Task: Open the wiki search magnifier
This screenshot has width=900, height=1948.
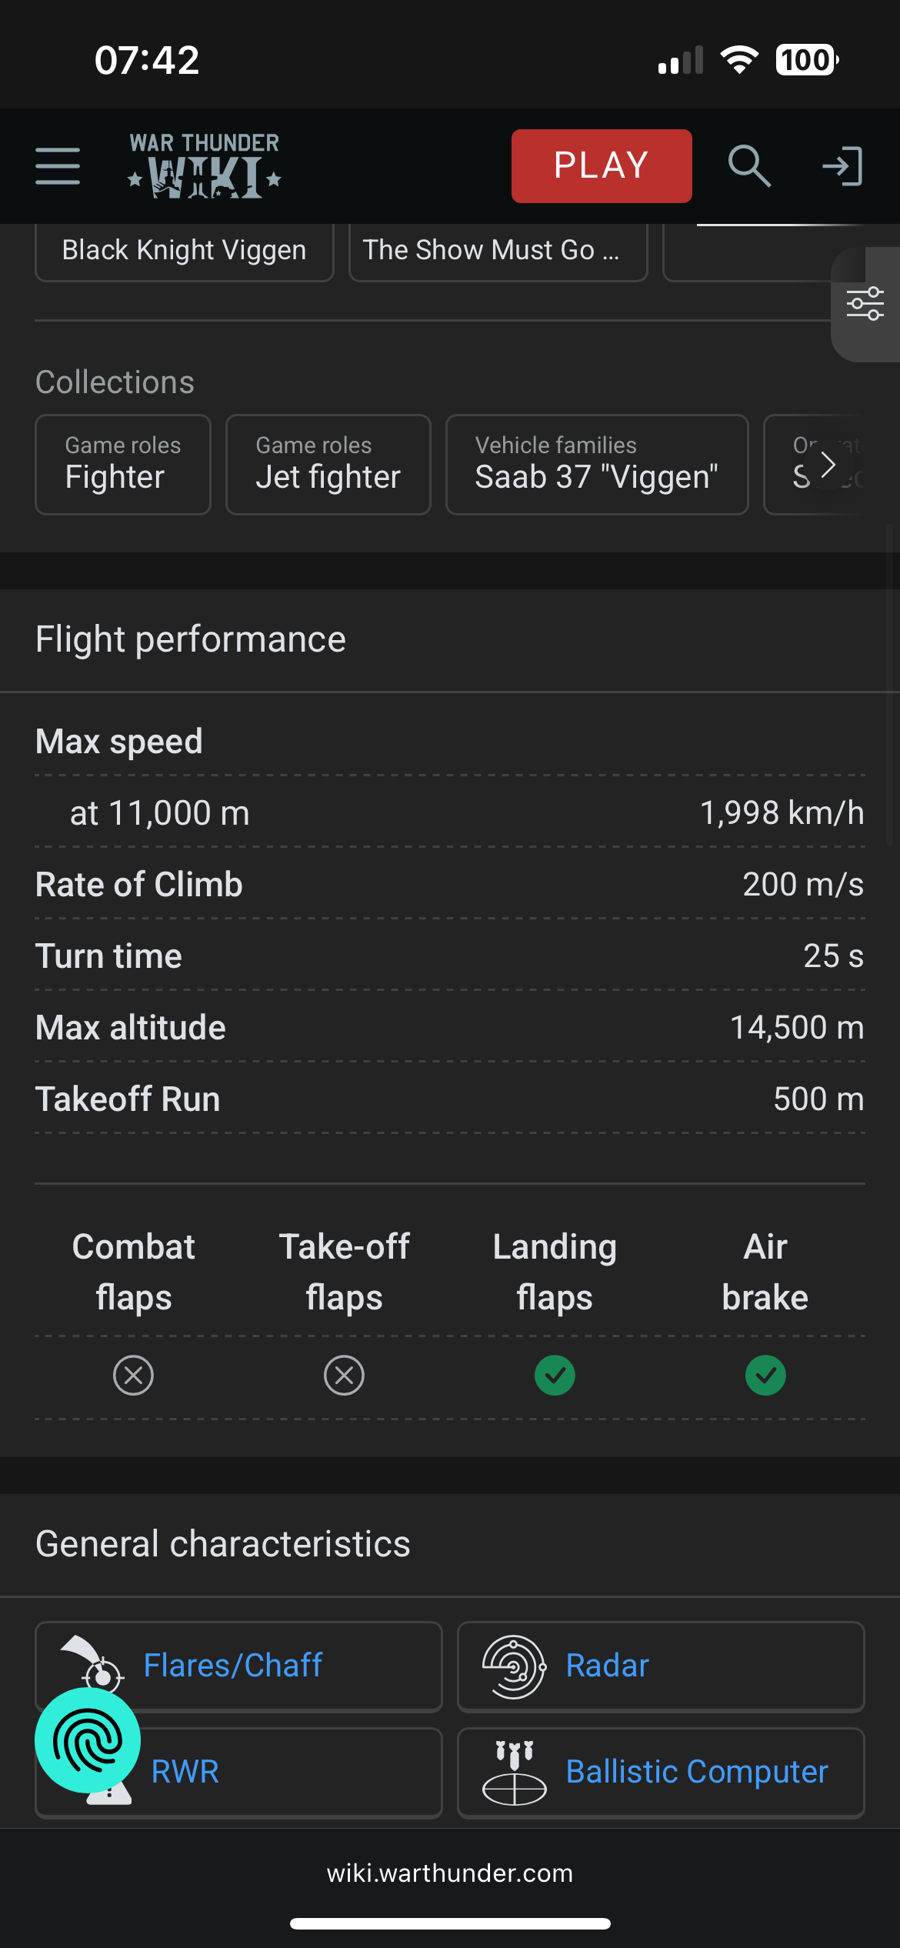Action: point(748,166)
